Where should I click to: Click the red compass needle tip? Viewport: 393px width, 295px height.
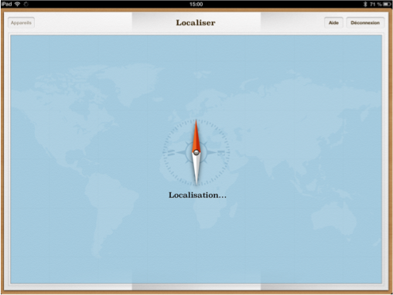point(196,123)
